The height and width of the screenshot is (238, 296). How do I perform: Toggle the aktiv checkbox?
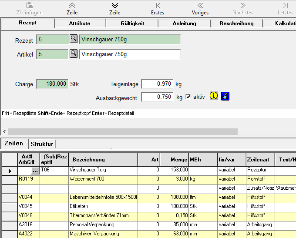pyautogui.click(x=188, y=97)
